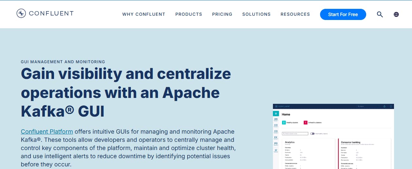
Task: Open the Products menu
Action: click(189, 14)
